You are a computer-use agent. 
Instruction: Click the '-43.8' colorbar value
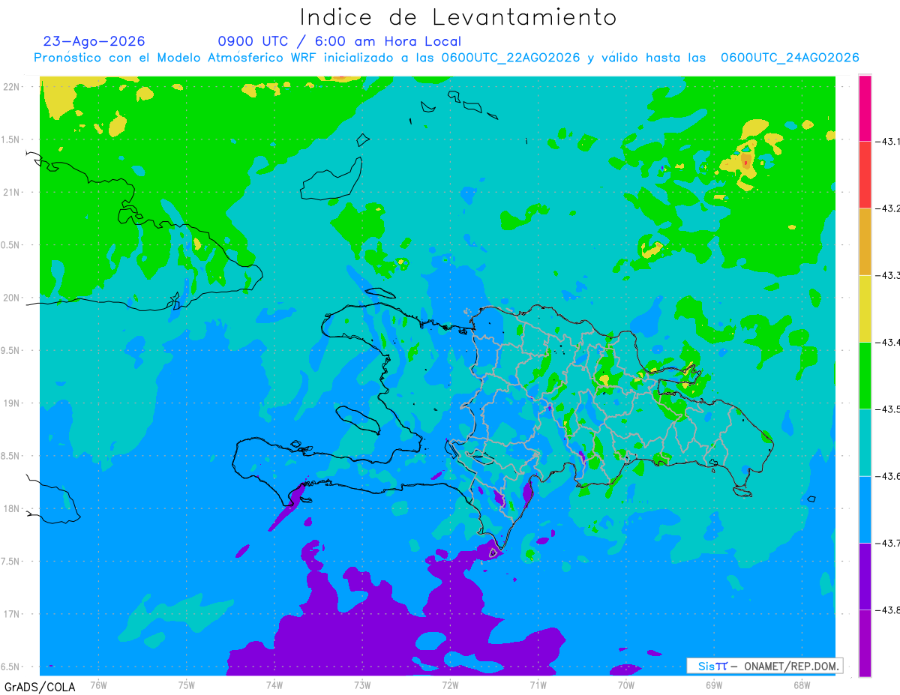click(888, 610)
